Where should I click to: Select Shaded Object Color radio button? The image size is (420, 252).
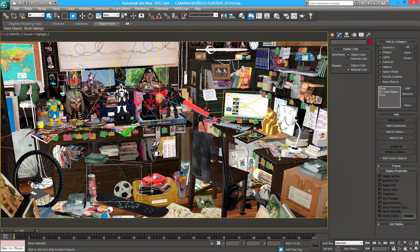click(348, 65)
